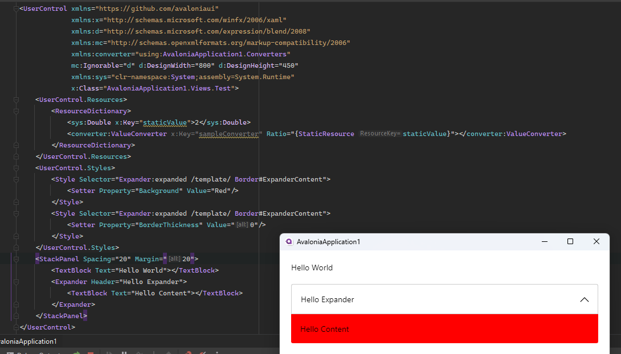Viewport: 621px width, 354px height.
Task: Collapse Hello Expander using its chevron
Action: pyautogui.click(x=584, y=299)
